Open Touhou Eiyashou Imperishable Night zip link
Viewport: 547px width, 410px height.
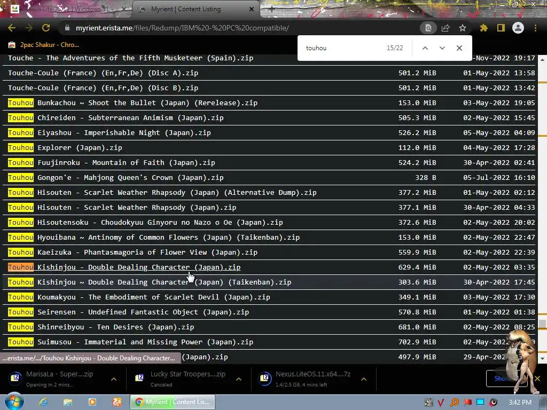pos(109,133)
